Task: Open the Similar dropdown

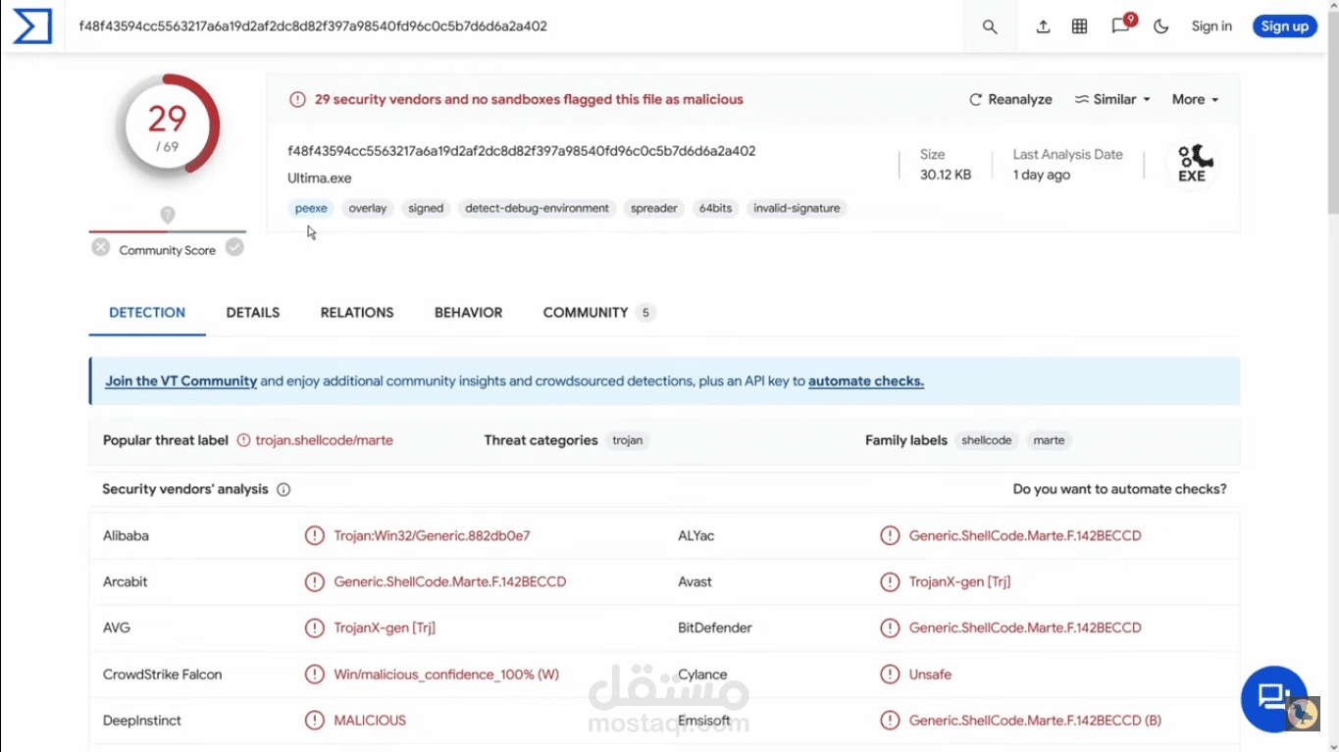Action: [1112, 99]
